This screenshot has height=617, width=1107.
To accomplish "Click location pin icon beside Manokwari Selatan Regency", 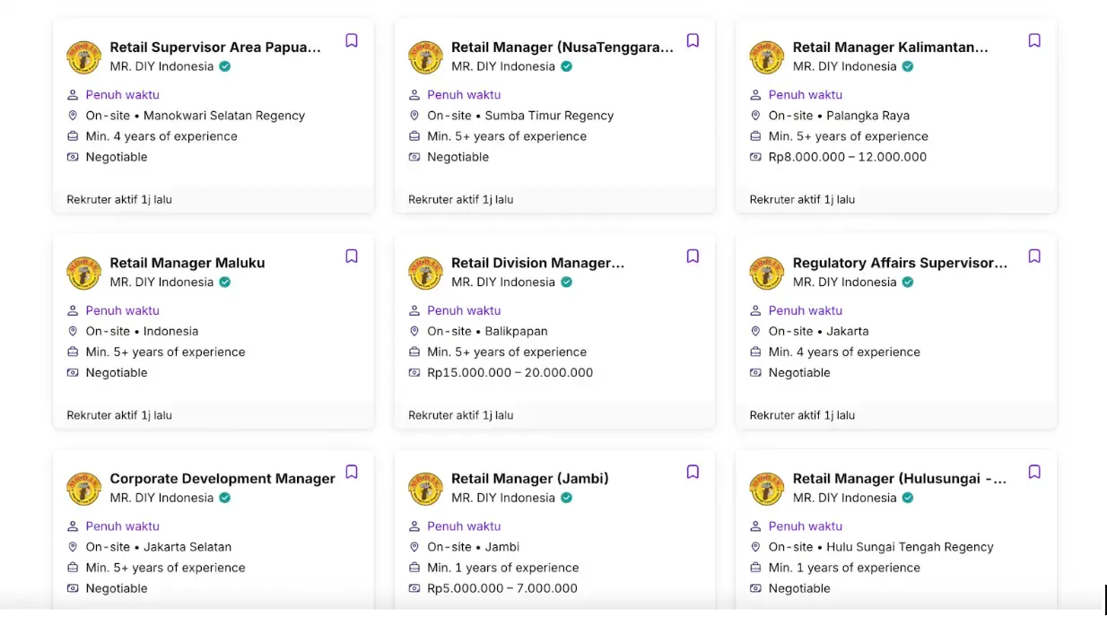I will point(73,116).
